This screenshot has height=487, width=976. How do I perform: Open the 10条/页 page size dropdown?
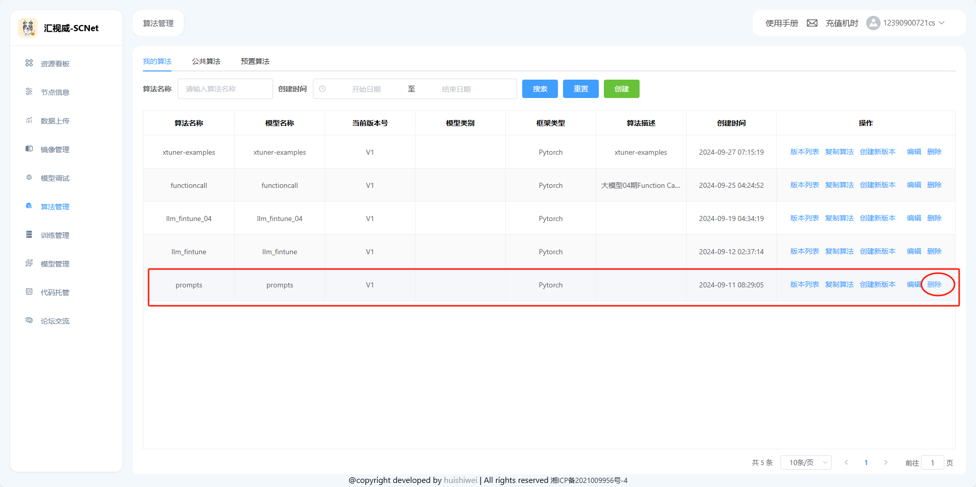click(x=806, y=462)
